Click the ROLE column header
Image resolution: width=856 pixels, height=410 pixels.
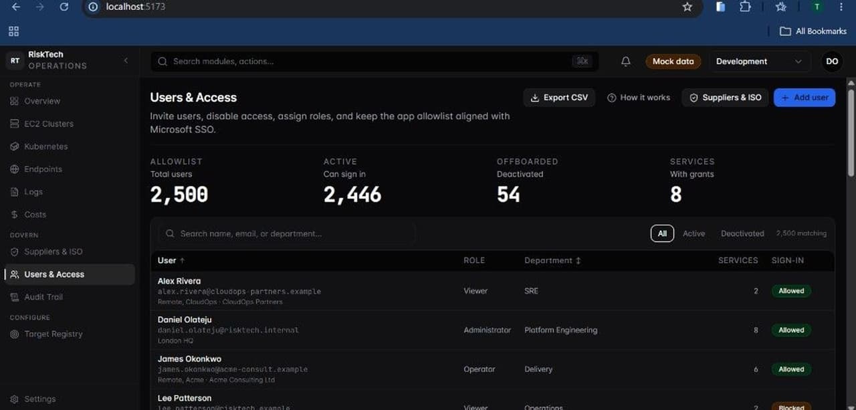(474, 260)
